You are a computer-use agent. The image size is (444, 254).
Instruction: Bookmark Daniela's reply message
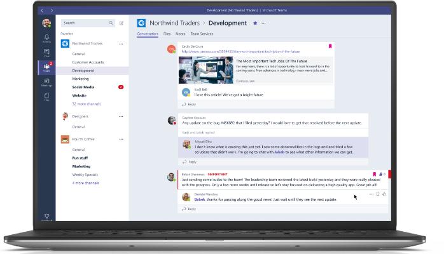(x=378, y=194)
